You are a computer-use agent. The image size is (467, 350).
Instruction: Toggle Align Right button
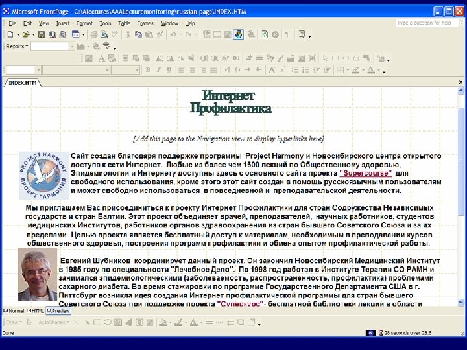[x=203, y=70]
